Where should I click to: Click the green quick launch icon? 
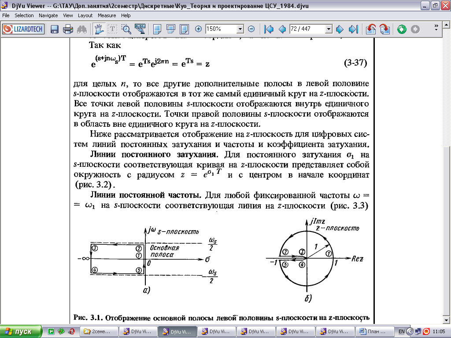[x=51, y=331]
